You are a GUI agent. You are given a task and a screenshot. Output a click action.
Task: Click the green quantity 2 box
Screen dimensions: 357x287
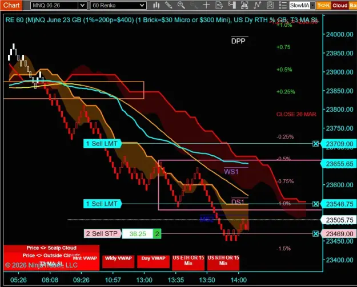[x=157, y=234]
